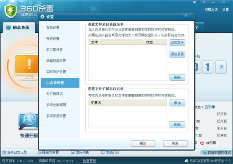Close the settings dialog with X
This screenshot has height=164, width=233.
click(x=186, y=16)
